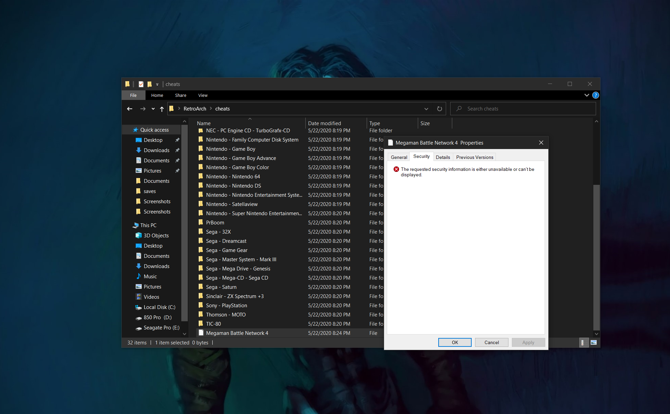Unpin Desktop from Quick access
This screenshot has height=414, width=670.
tap(177, 140)
